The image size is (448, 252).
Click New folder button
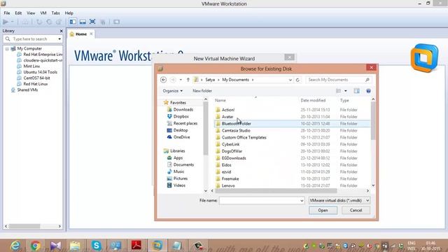click(x=202, y=91)
